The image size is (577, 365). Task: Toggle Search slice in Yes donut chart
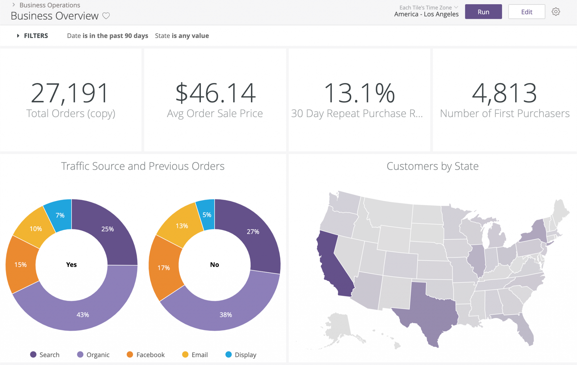[107, 229]
